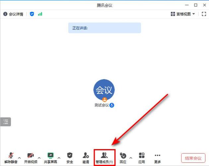
Task: Open the 宫格视图 layout dropdown
Action: coord(183,14)
